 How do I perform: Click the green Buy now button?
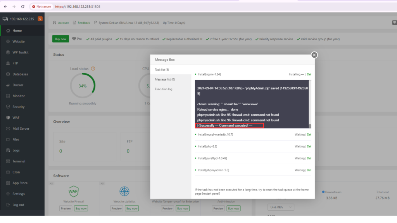(x=60, y=39)
